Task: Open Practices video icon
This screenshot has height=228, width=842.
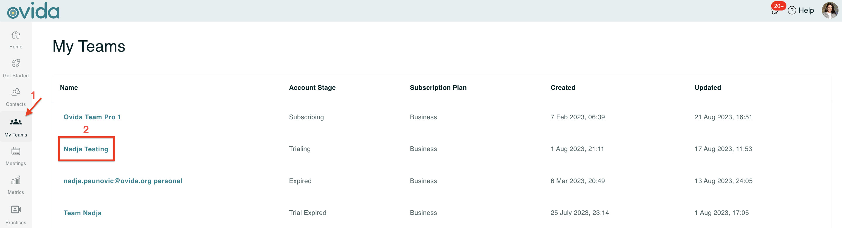Action: pos(16,209)
